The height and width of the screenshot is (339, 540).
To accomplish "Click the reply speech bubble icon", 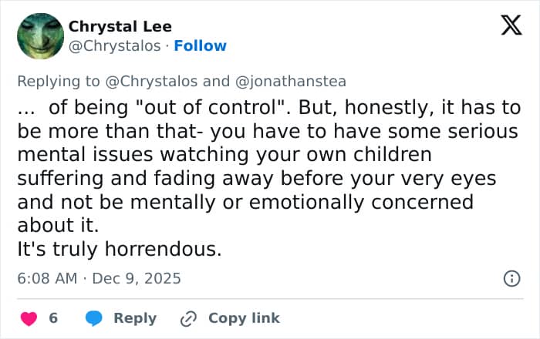I will point(94,318).
